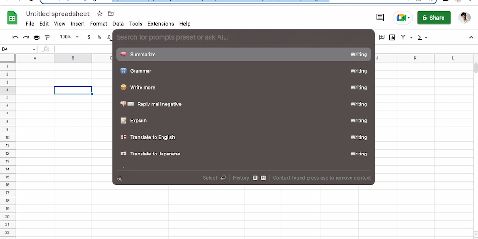
Task: Open the functions sigma dropdown
Action: (x=422, y=37)
